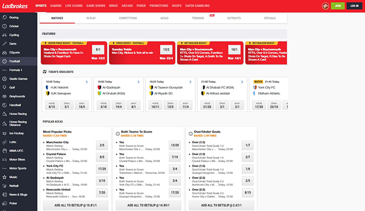The height and width of the screenshot is (211, 365).
Task: Click Newcastle United 7/20 popular pick
Action: coord(102,192)
